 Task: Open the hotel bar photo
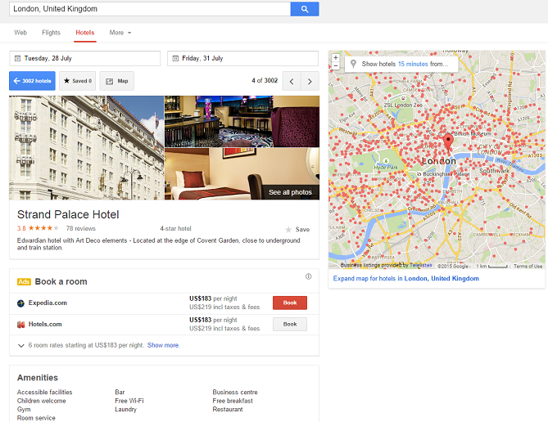(x=242, y=122)
